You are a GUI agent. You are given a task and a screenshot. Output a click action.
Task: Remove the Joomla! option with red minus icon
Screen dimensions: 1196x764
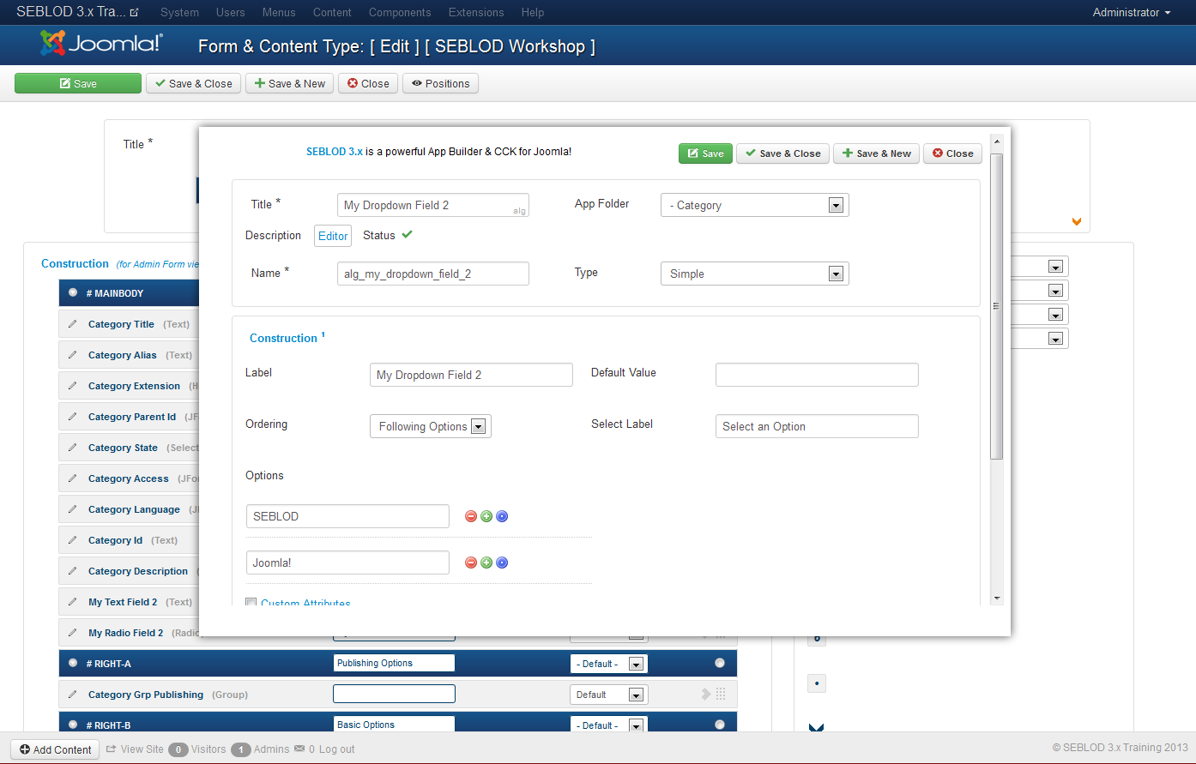471,562
